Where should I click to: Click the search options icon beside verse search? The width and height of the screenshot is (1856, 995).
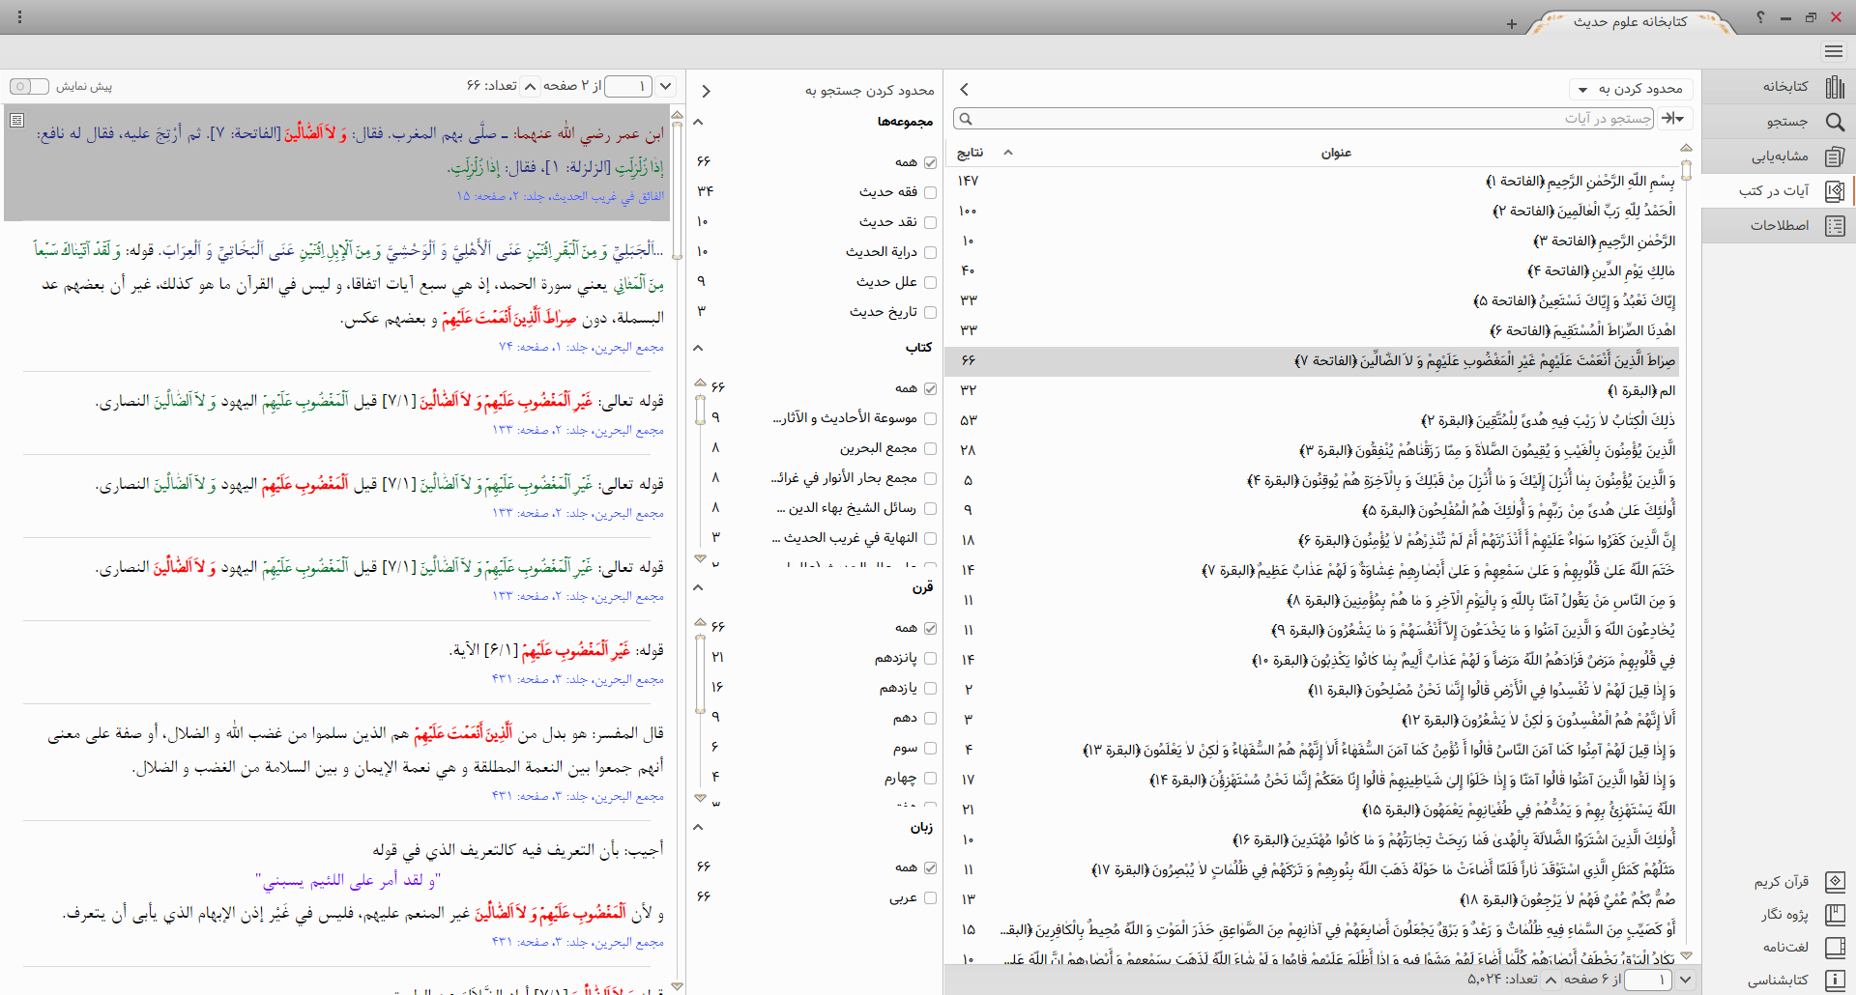[1673, 119]
